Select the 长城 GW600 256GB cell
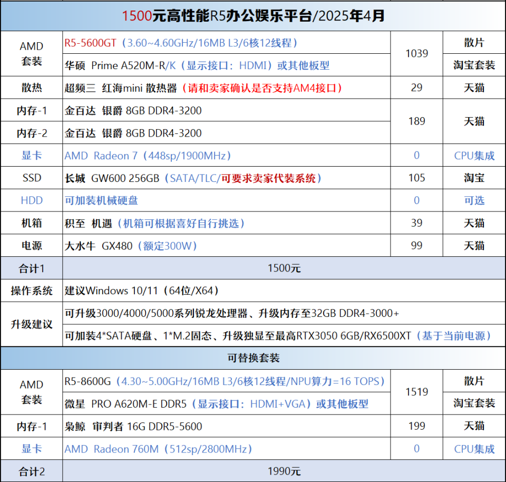Screen dimensions: 506x482 coord(227,178)
